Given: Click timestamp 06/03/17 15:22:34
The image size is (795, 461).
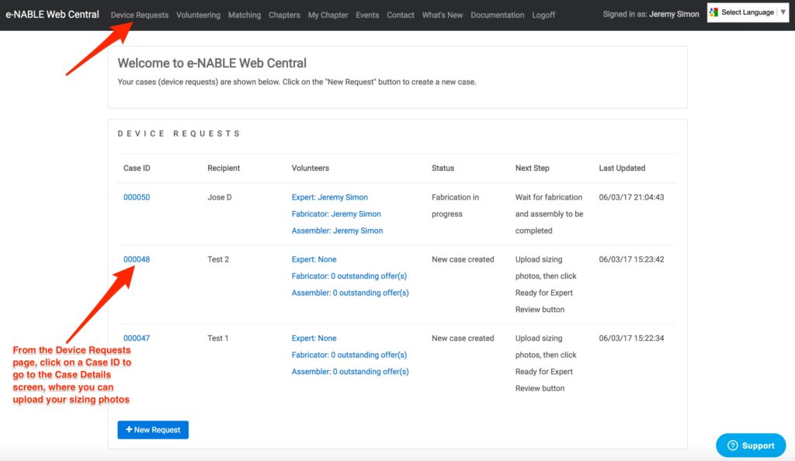Looking at the screenshot, I should point(631,338).
